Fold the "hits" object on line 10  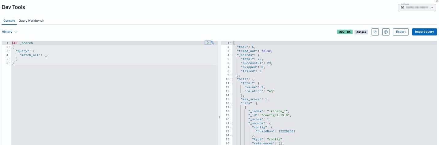tap(231, 79)
